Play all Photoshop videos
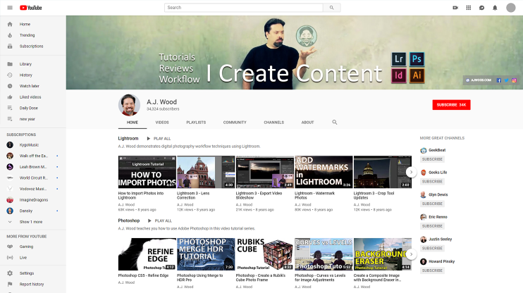This screenshot has height=293, width=523. [160, 221]
